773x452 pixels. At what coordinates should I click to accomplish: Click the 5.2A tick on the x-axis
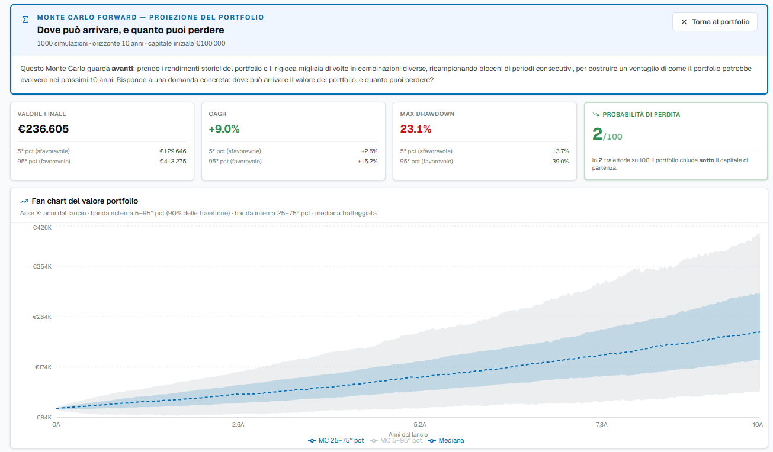[420, 424]
